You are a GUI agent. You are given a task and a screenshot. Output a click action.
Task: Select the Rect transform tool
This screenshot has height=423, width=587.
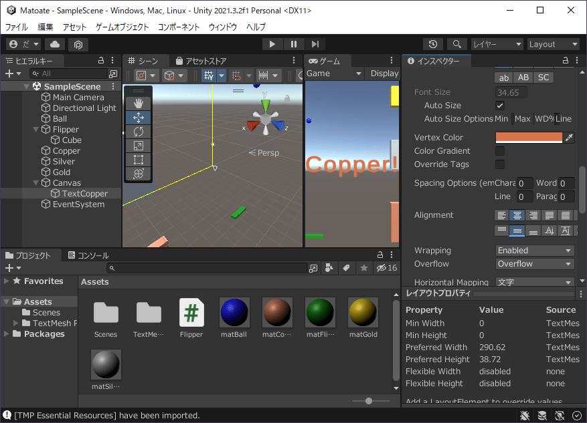click(139, 160)
